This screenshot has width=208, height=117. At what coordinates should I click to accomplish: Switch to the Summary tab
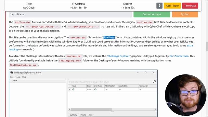tap(73, 115)
